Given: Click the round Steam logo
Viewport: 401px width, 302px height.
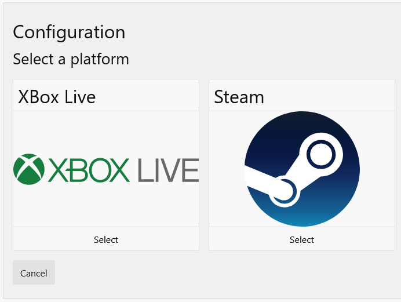Looking at the screenshot, I should pos(302,169).
